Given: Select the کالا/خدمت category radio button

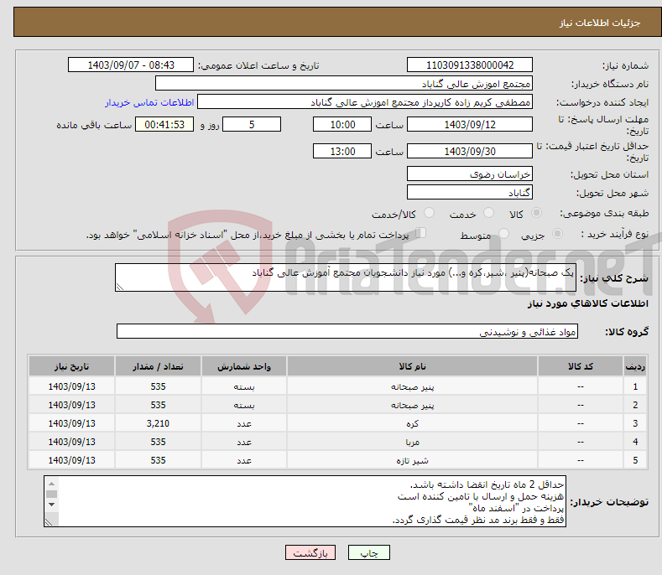Looking at the screenshot, I should [x=429, y=213].
